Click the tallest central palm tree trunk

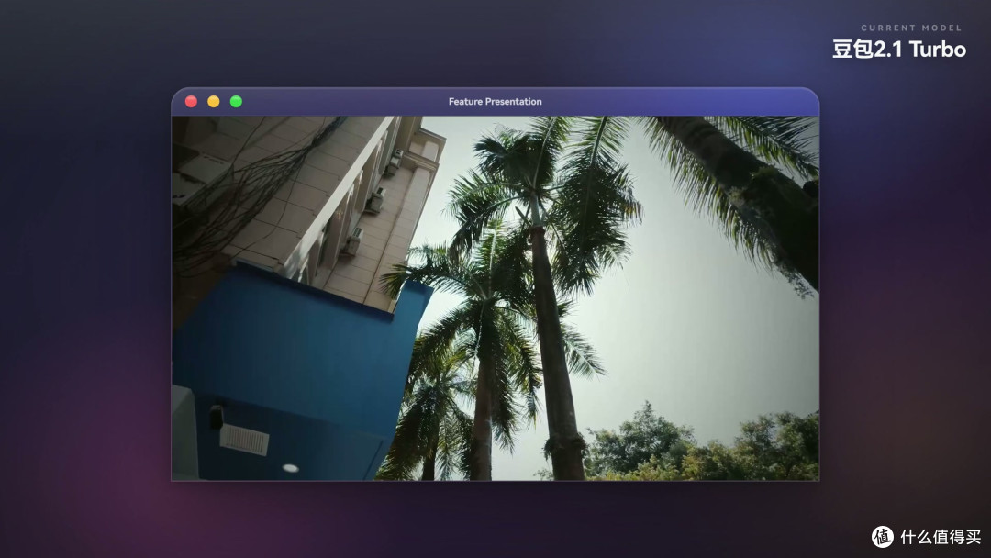click(555, 354)
